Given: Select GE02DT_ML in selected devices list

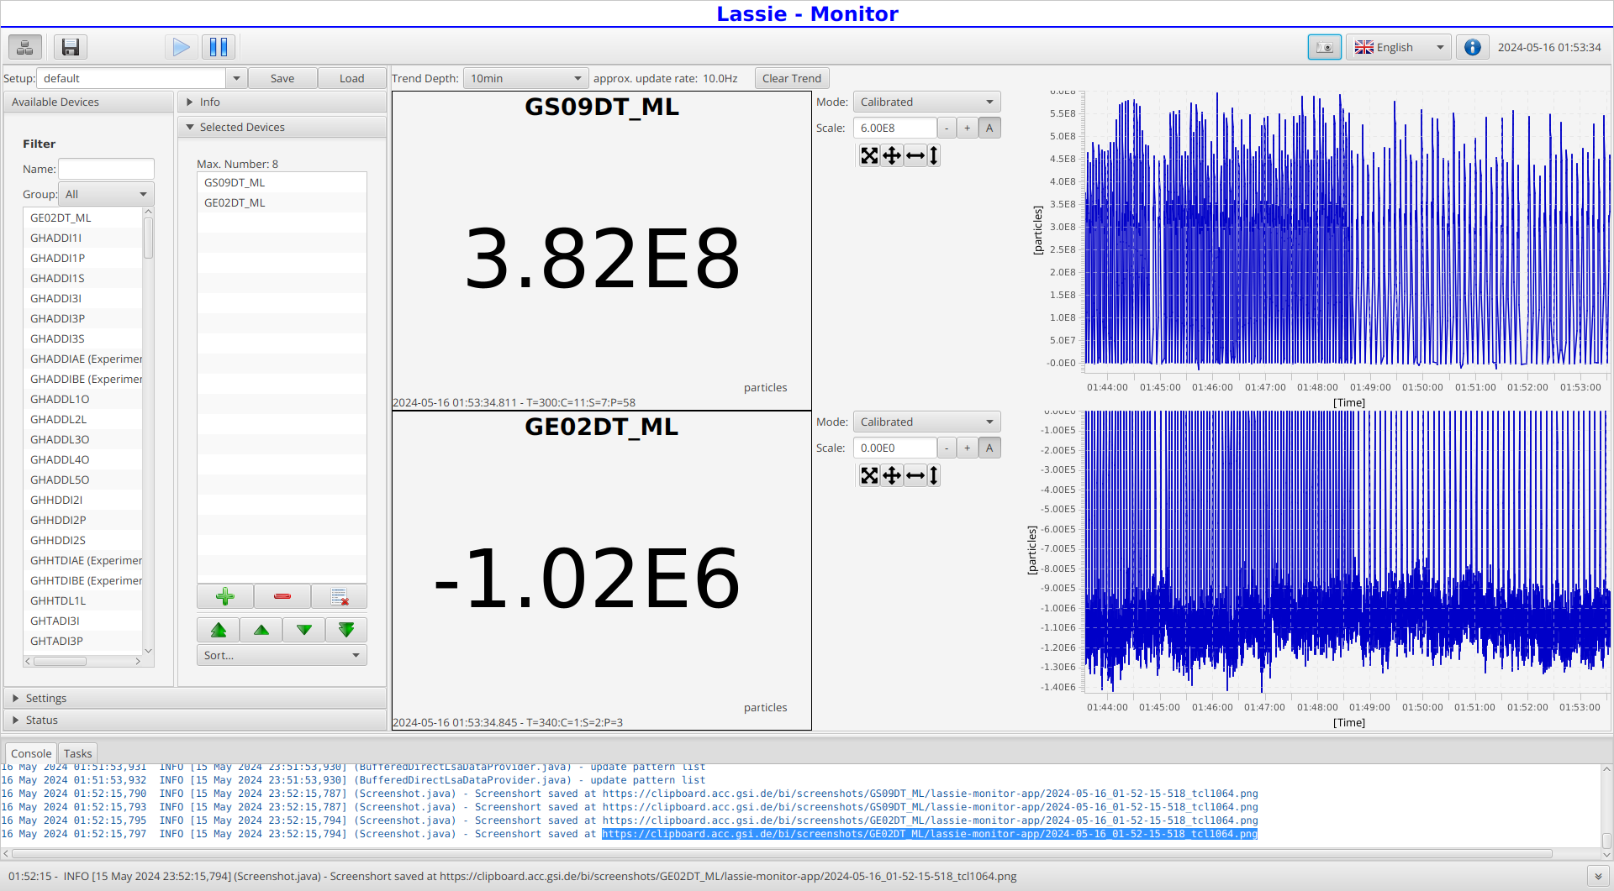Looking at the screenshot, I should 282,202.
